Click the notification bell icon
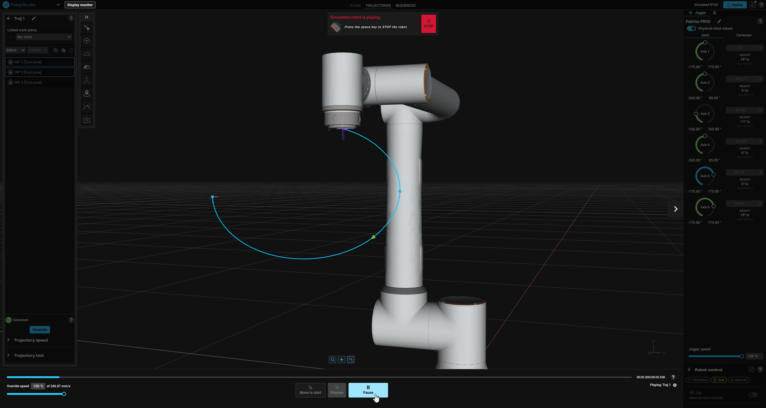The image size is (766, 408). coord(752,5)
